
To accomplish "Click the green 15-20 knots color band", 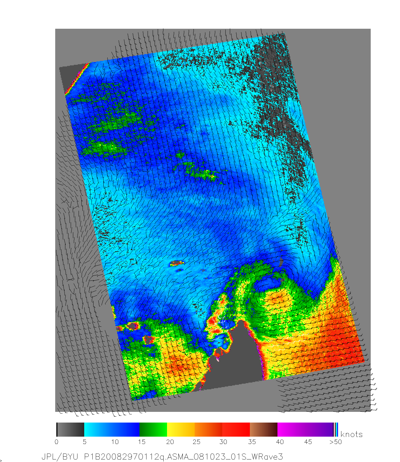I will coord(154,430).
